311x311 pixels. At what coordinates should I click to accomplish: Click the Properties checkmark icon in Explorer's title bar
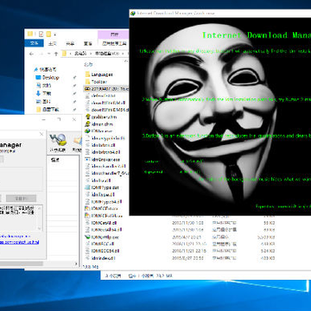[x=41, y=35]
